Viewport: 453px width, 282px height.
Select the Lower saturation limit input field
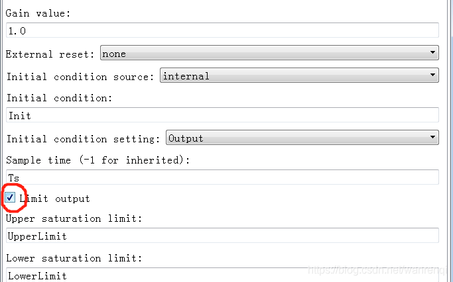click(222, 275)
